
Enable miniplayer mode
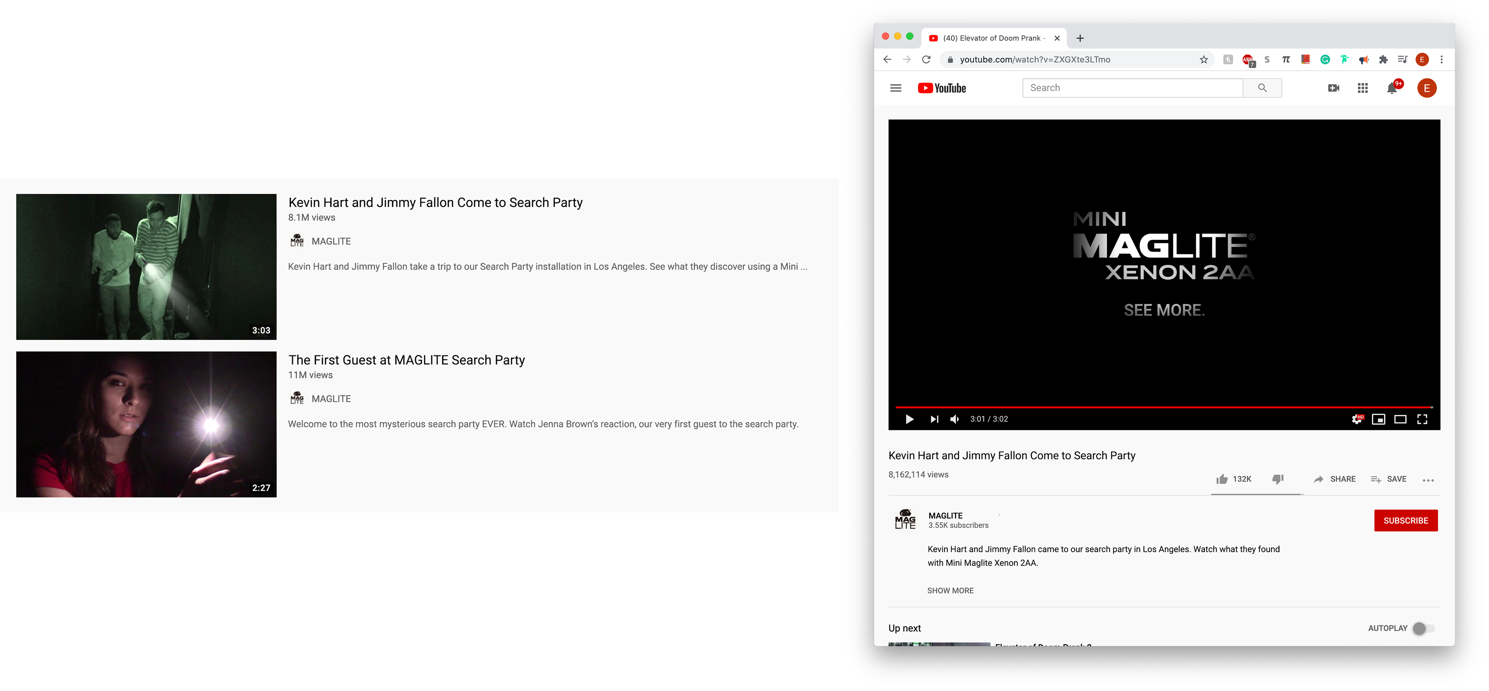click(x=1378, y=419)
